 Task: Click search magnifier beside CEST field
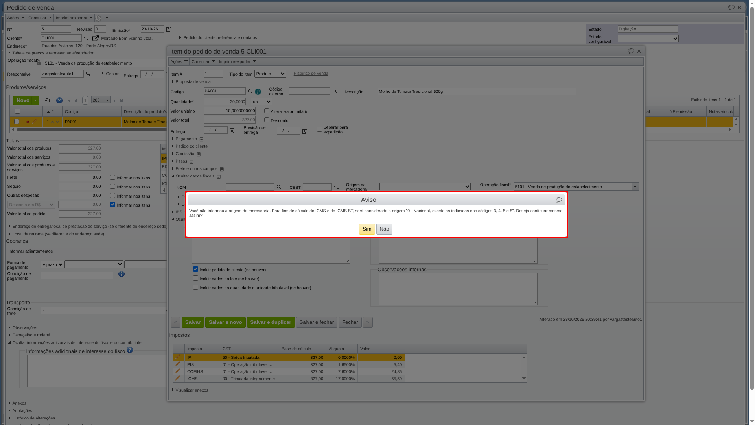pyautogui.click(x=336, y=187)
